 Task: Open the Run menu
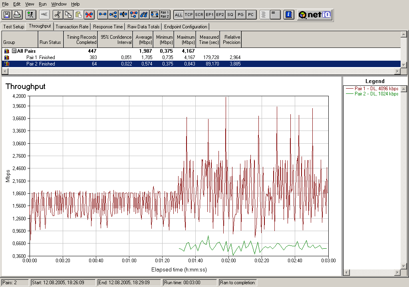[x=43, y=4]
